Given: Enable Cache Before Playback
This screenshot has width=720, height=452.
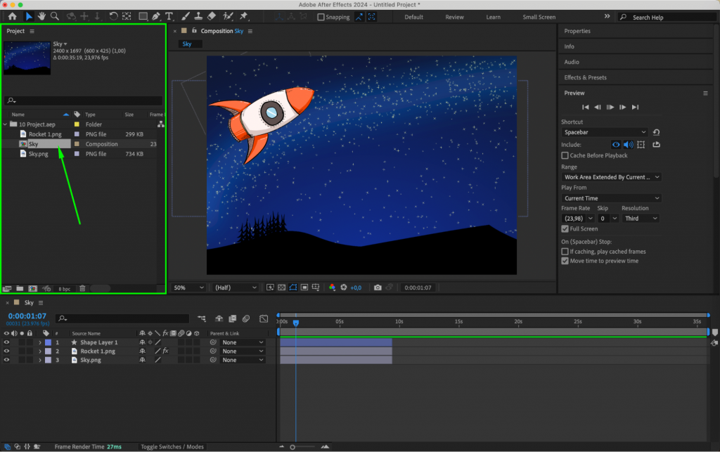Looking at the screenshot, I should click(565, 155).
